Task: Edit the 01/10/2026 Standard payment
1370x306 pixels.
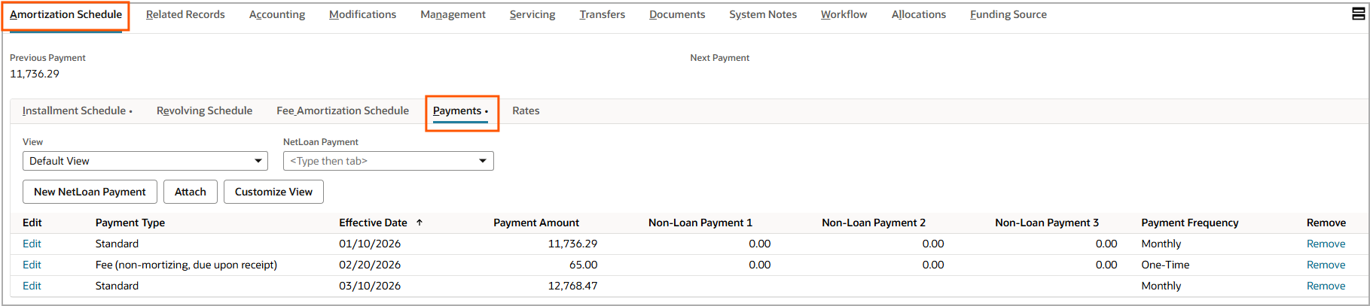Action: 32,244
